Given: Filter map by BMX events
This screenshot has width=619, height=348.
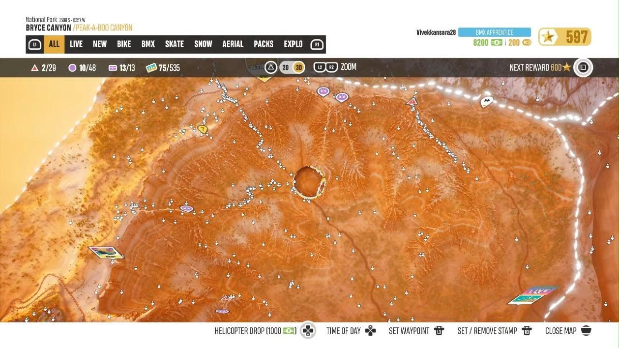Looking at the screenshot, I should click(x=148, y=44).
